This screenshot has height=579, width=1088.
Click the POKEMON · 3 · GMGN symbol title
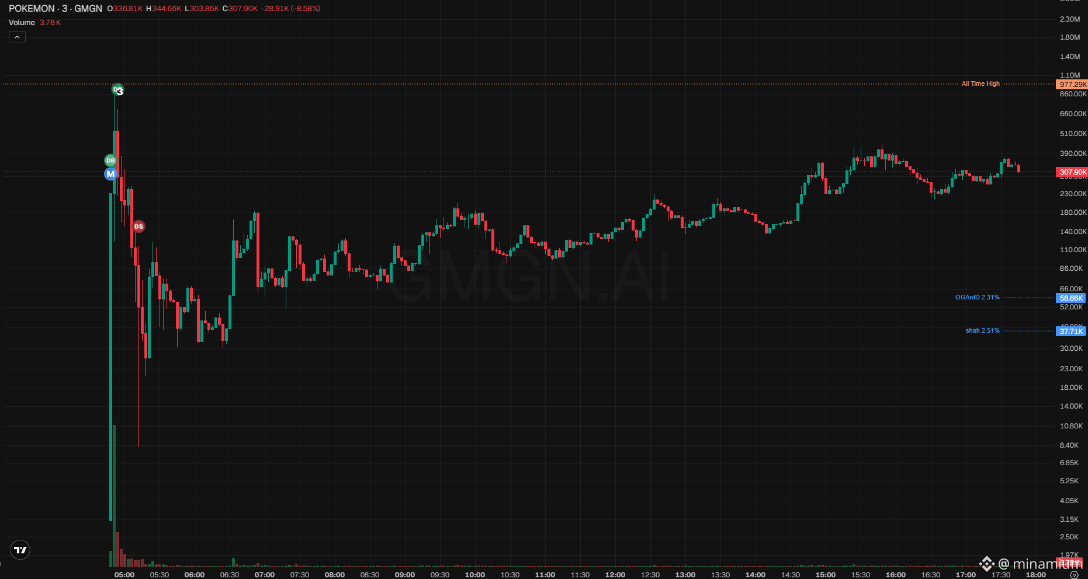[56, 9]
